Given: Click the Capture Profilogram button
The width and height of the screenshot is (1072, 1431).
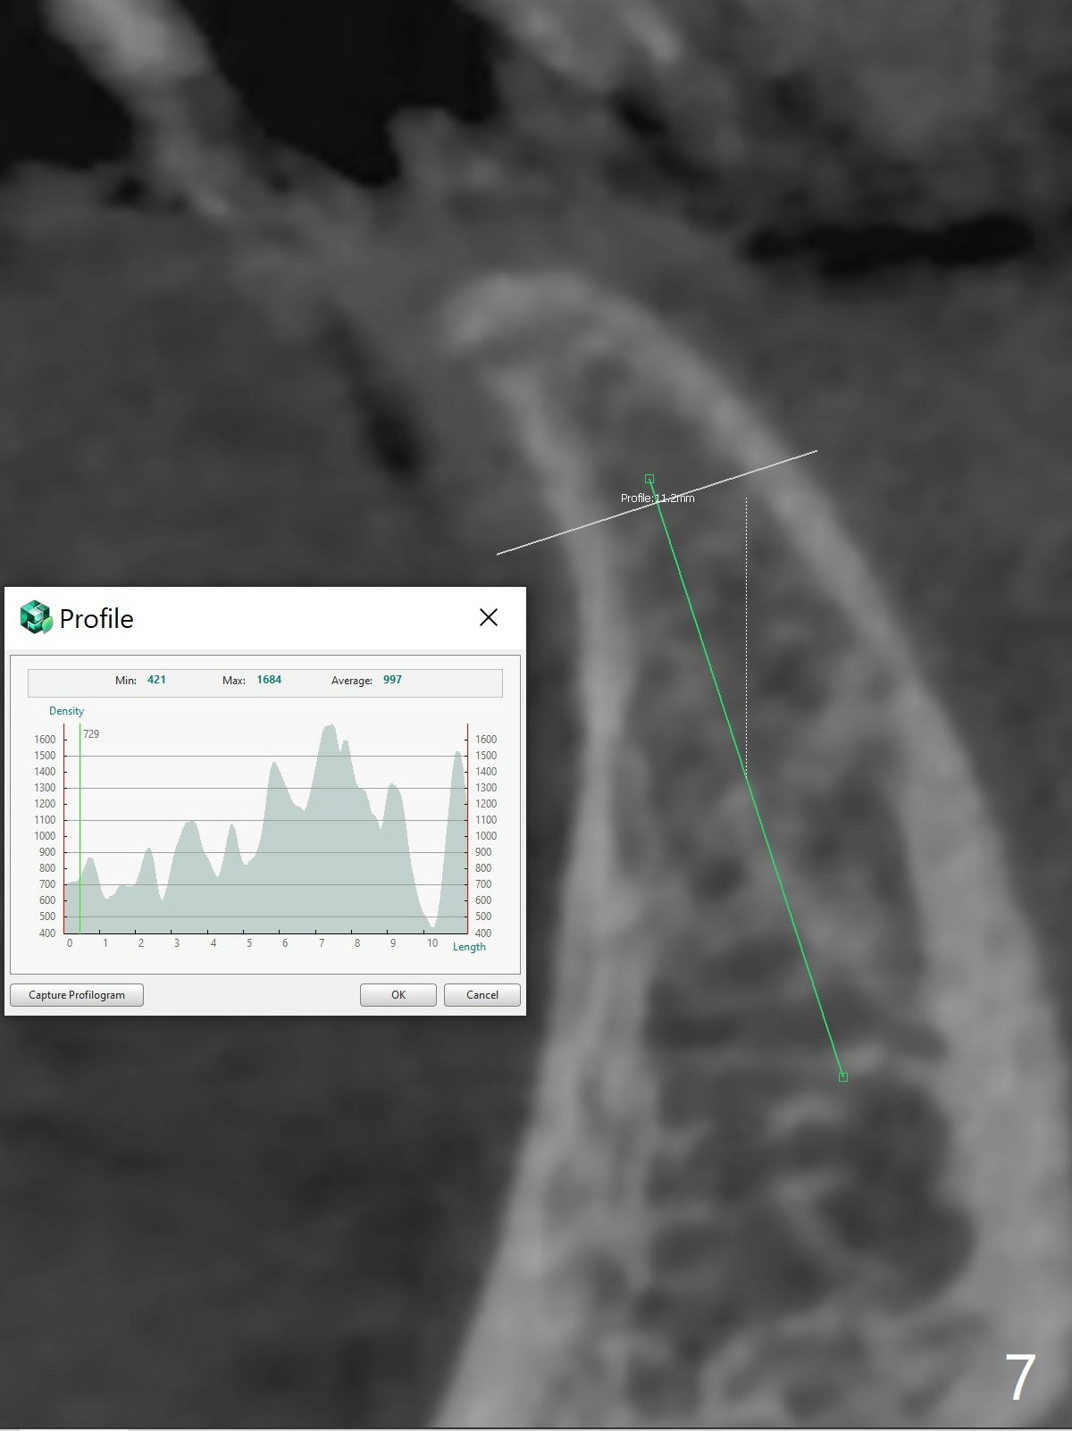Looking at the screenshot, I should click(77, 995).
